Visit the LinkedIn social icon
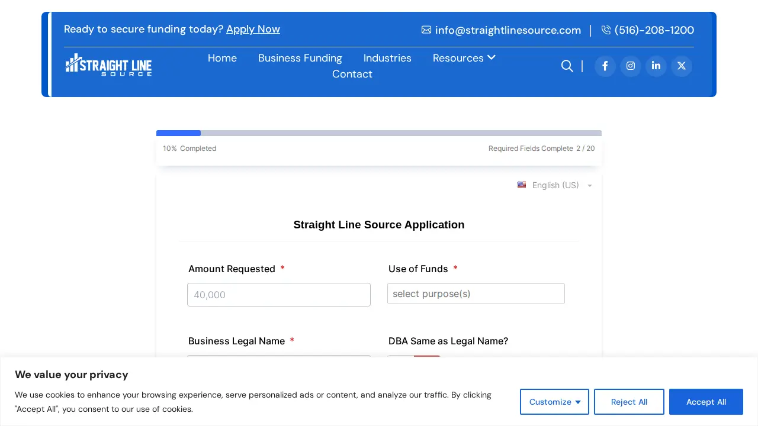Image resolution: width=758 pixels, height=426 pixels. (656, 66)
